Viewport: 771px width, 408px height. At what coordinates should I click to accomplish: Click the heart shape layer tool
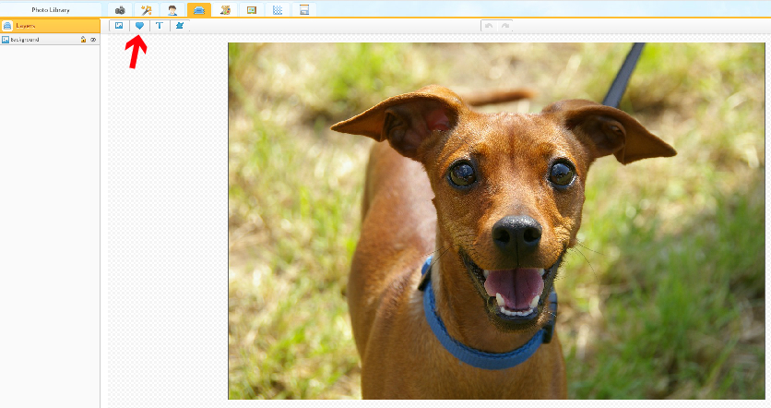pyautogui.click(x=139, y=26)
